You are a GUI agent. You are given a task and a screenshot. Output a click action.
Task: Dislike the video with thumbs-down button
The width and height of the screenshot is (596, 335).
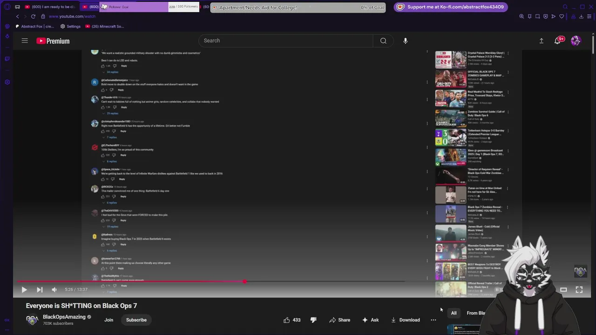click(x=313, y=320)
